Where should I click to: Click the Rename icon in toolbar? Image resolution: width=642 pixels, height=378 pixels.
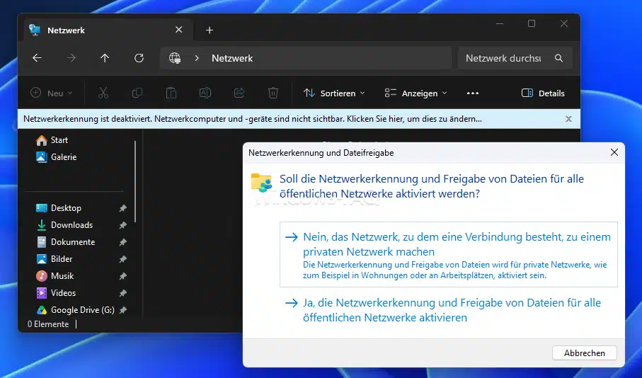coord(205,93)
